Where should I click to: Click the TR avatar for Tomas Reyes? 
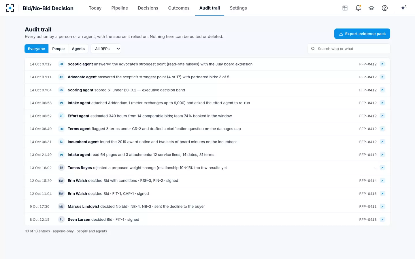click(61, 168)
